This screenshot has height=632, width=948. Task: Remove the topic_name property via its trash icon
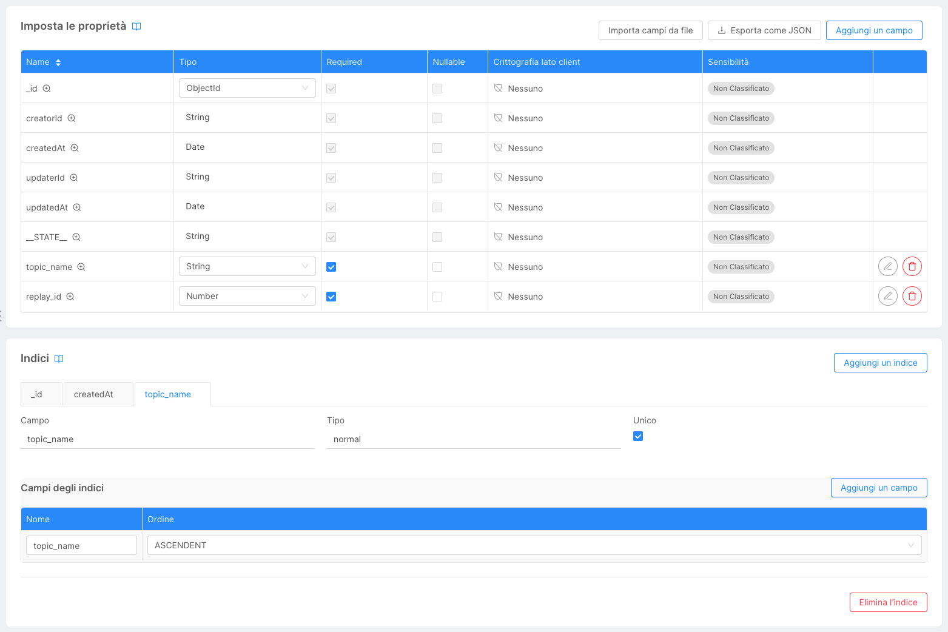pyautogui.click(x=912, y=266)
